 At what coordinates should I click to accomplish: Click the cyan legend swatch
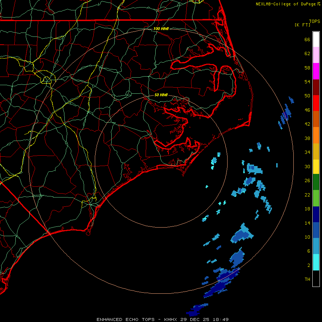coord(316,262)
